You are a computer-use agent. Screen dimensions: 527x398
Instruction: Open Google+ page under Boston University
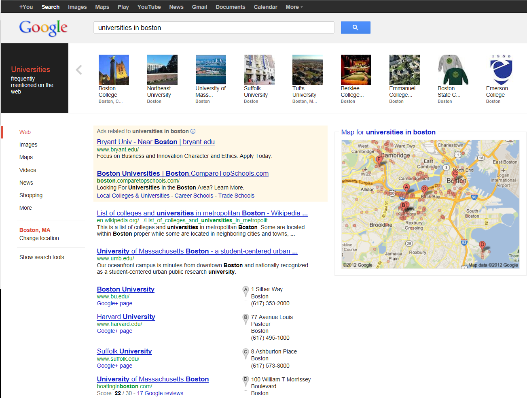[114, 303]
